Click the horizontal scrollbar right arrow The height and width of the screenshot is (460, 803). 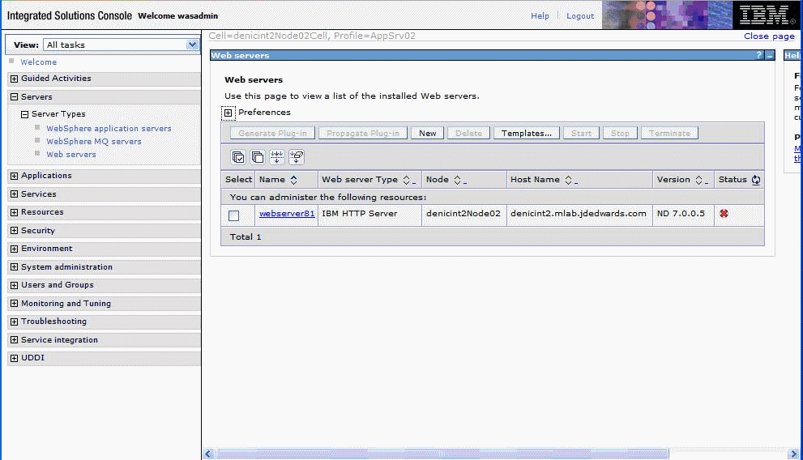(793, 454)
